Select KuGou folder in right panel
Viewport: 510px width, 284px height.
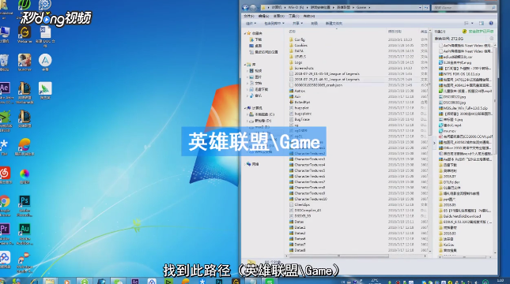coord(446,245)
